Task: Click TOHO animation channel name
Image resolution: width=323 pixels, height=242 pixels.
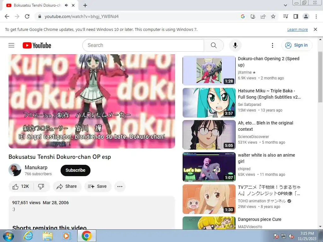Action: tap(262, 201)
